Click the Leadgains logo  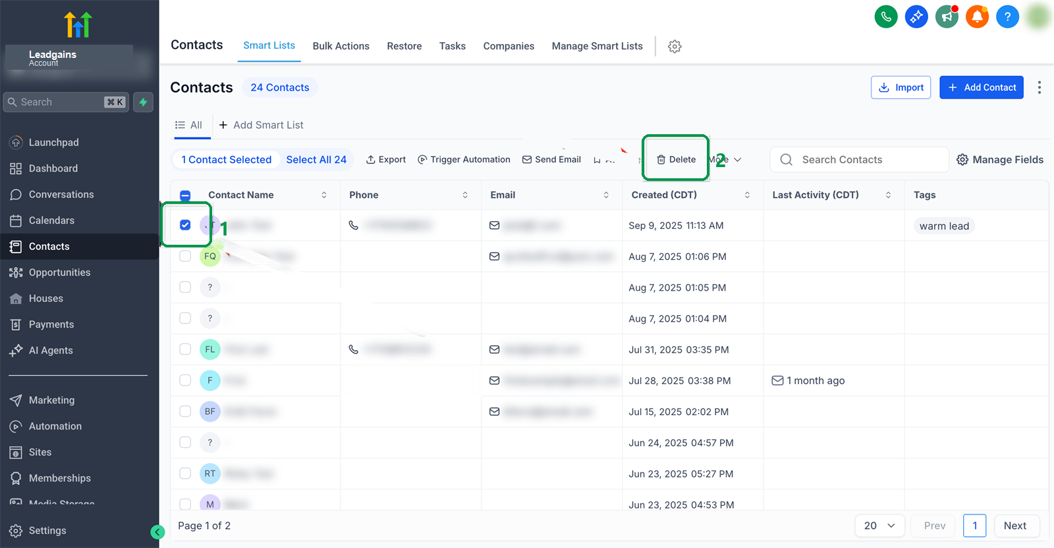78,24
